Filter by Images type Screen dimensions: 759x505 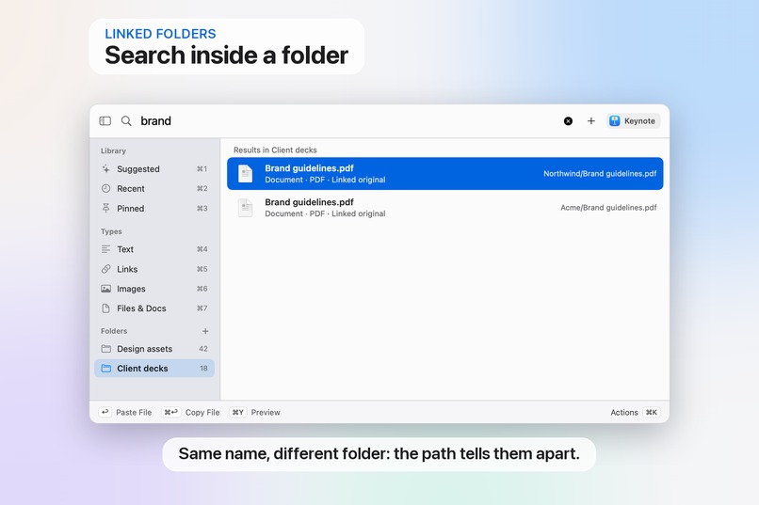154,289
